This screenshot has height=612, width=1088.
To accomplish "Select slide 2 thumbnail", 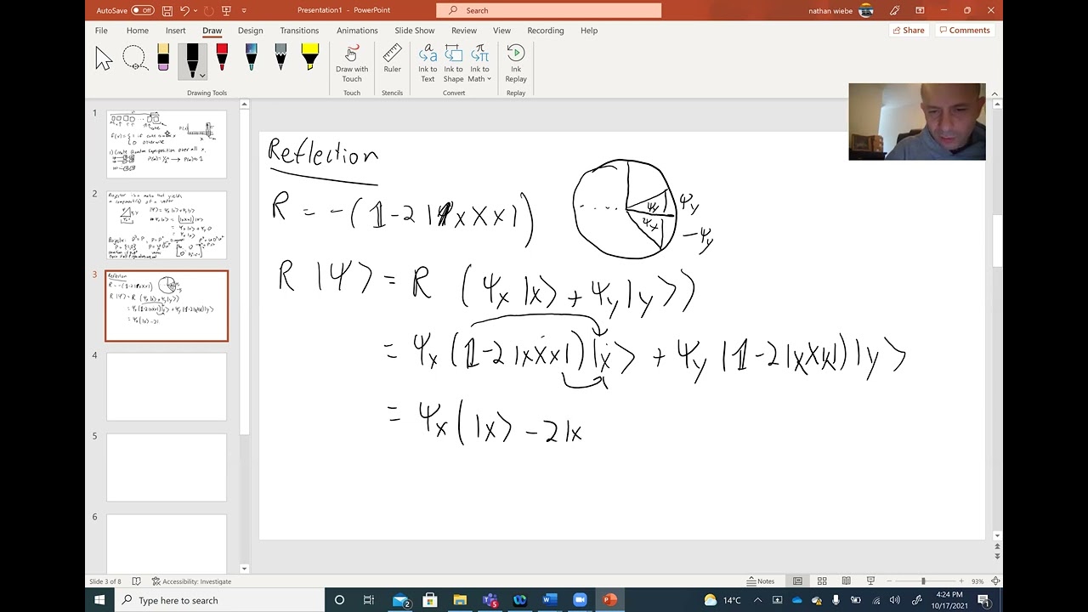I will click(167, 225).
